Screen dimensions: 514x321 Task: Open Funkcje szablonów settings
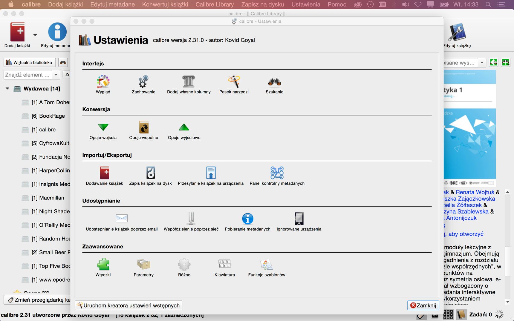pos(267,268)
